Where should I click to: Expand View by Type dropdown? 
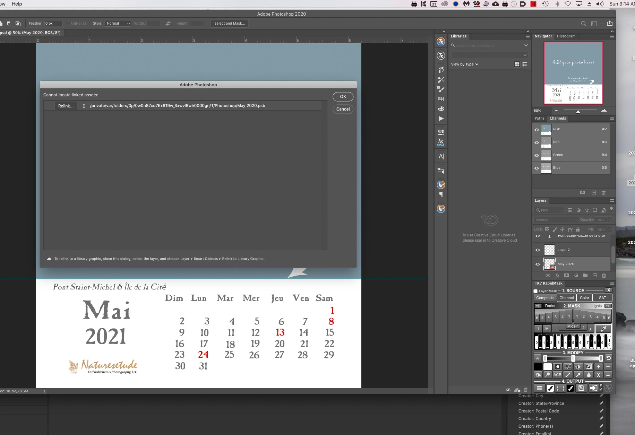tap(465, 64)
